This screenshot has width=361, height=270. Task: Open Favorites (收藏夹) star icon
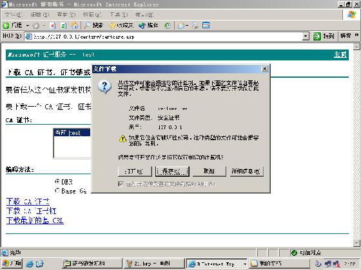[x=112, y=26]
